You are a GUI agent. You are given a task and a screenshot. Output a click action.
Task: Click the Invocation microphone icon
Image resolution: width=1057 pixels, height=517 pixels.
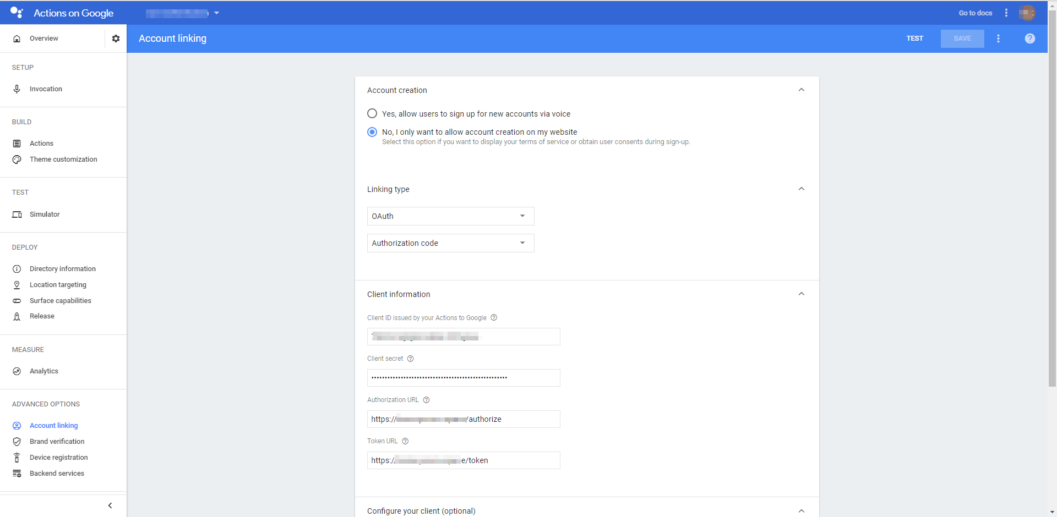coord(17,89)
